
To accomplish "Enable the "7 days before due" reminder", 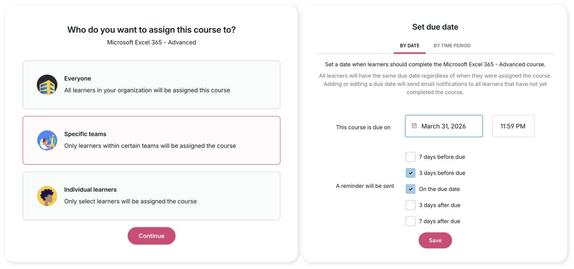I will coord(410,157).
